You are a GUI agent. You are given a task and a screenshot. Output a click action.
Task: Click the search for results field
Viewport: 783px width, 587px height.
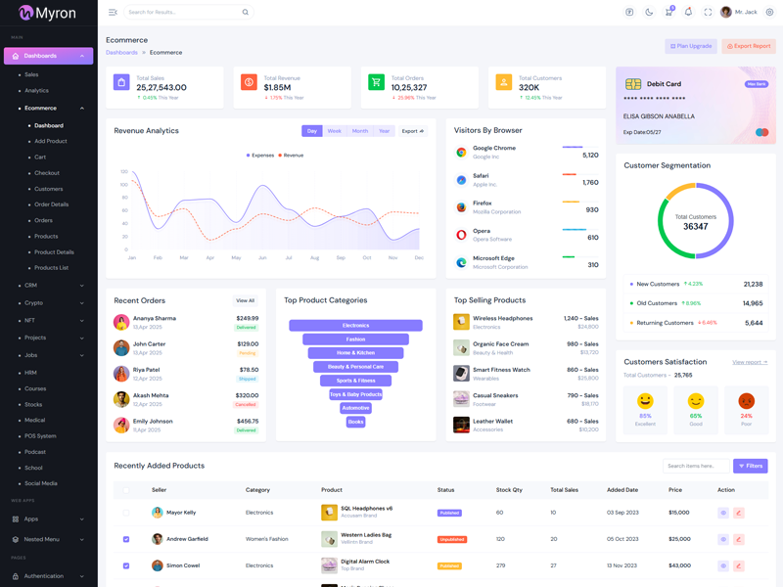point(183,12)
